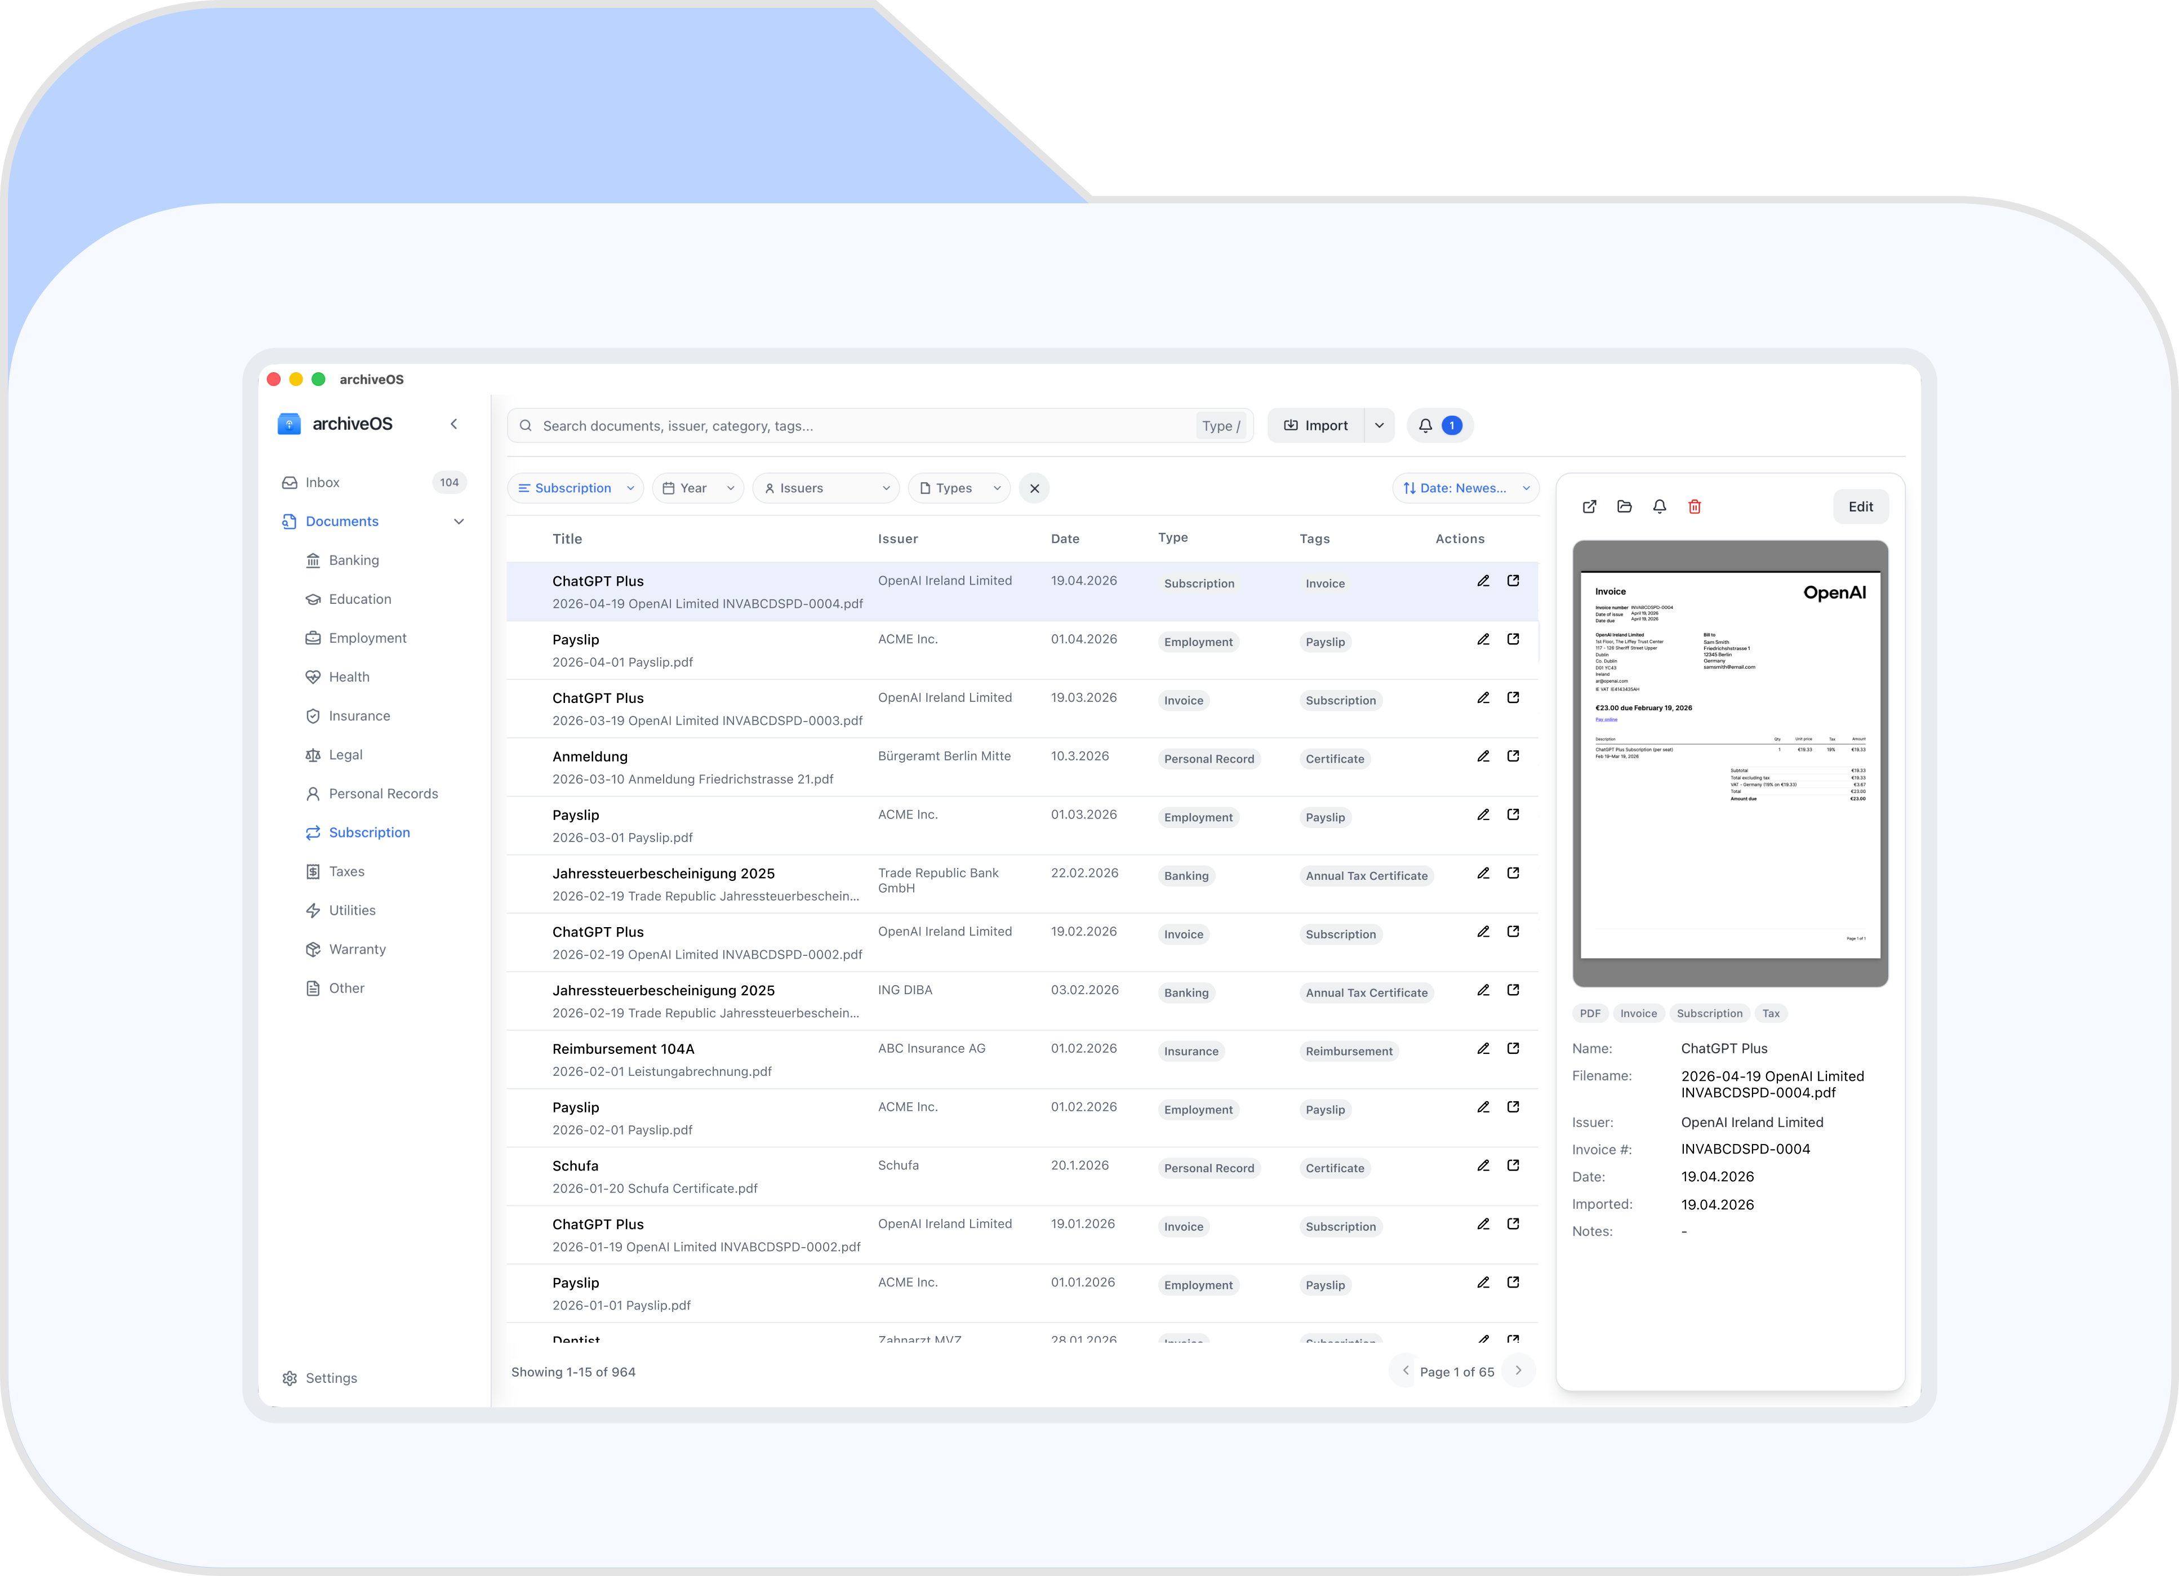
Task: Click the PDF tag in preview
Action: (x=1590, y=1013)
